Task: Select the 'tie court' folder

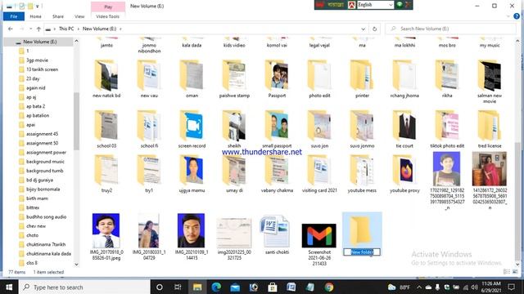Action: pos(404,129)
